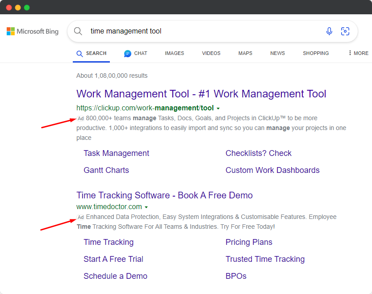Viewport: 372px width, 294px height.
Task: Open the Custom Work Dashboards sitelink
Action: (272, 170)
